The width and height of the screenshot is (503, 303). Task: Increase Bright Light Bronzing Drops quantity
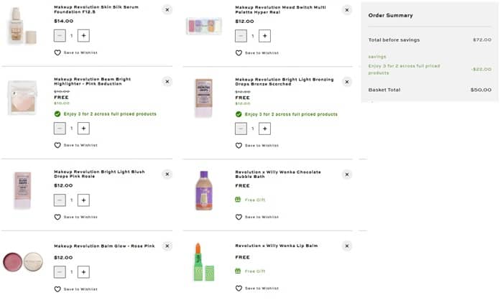(264, 129)
